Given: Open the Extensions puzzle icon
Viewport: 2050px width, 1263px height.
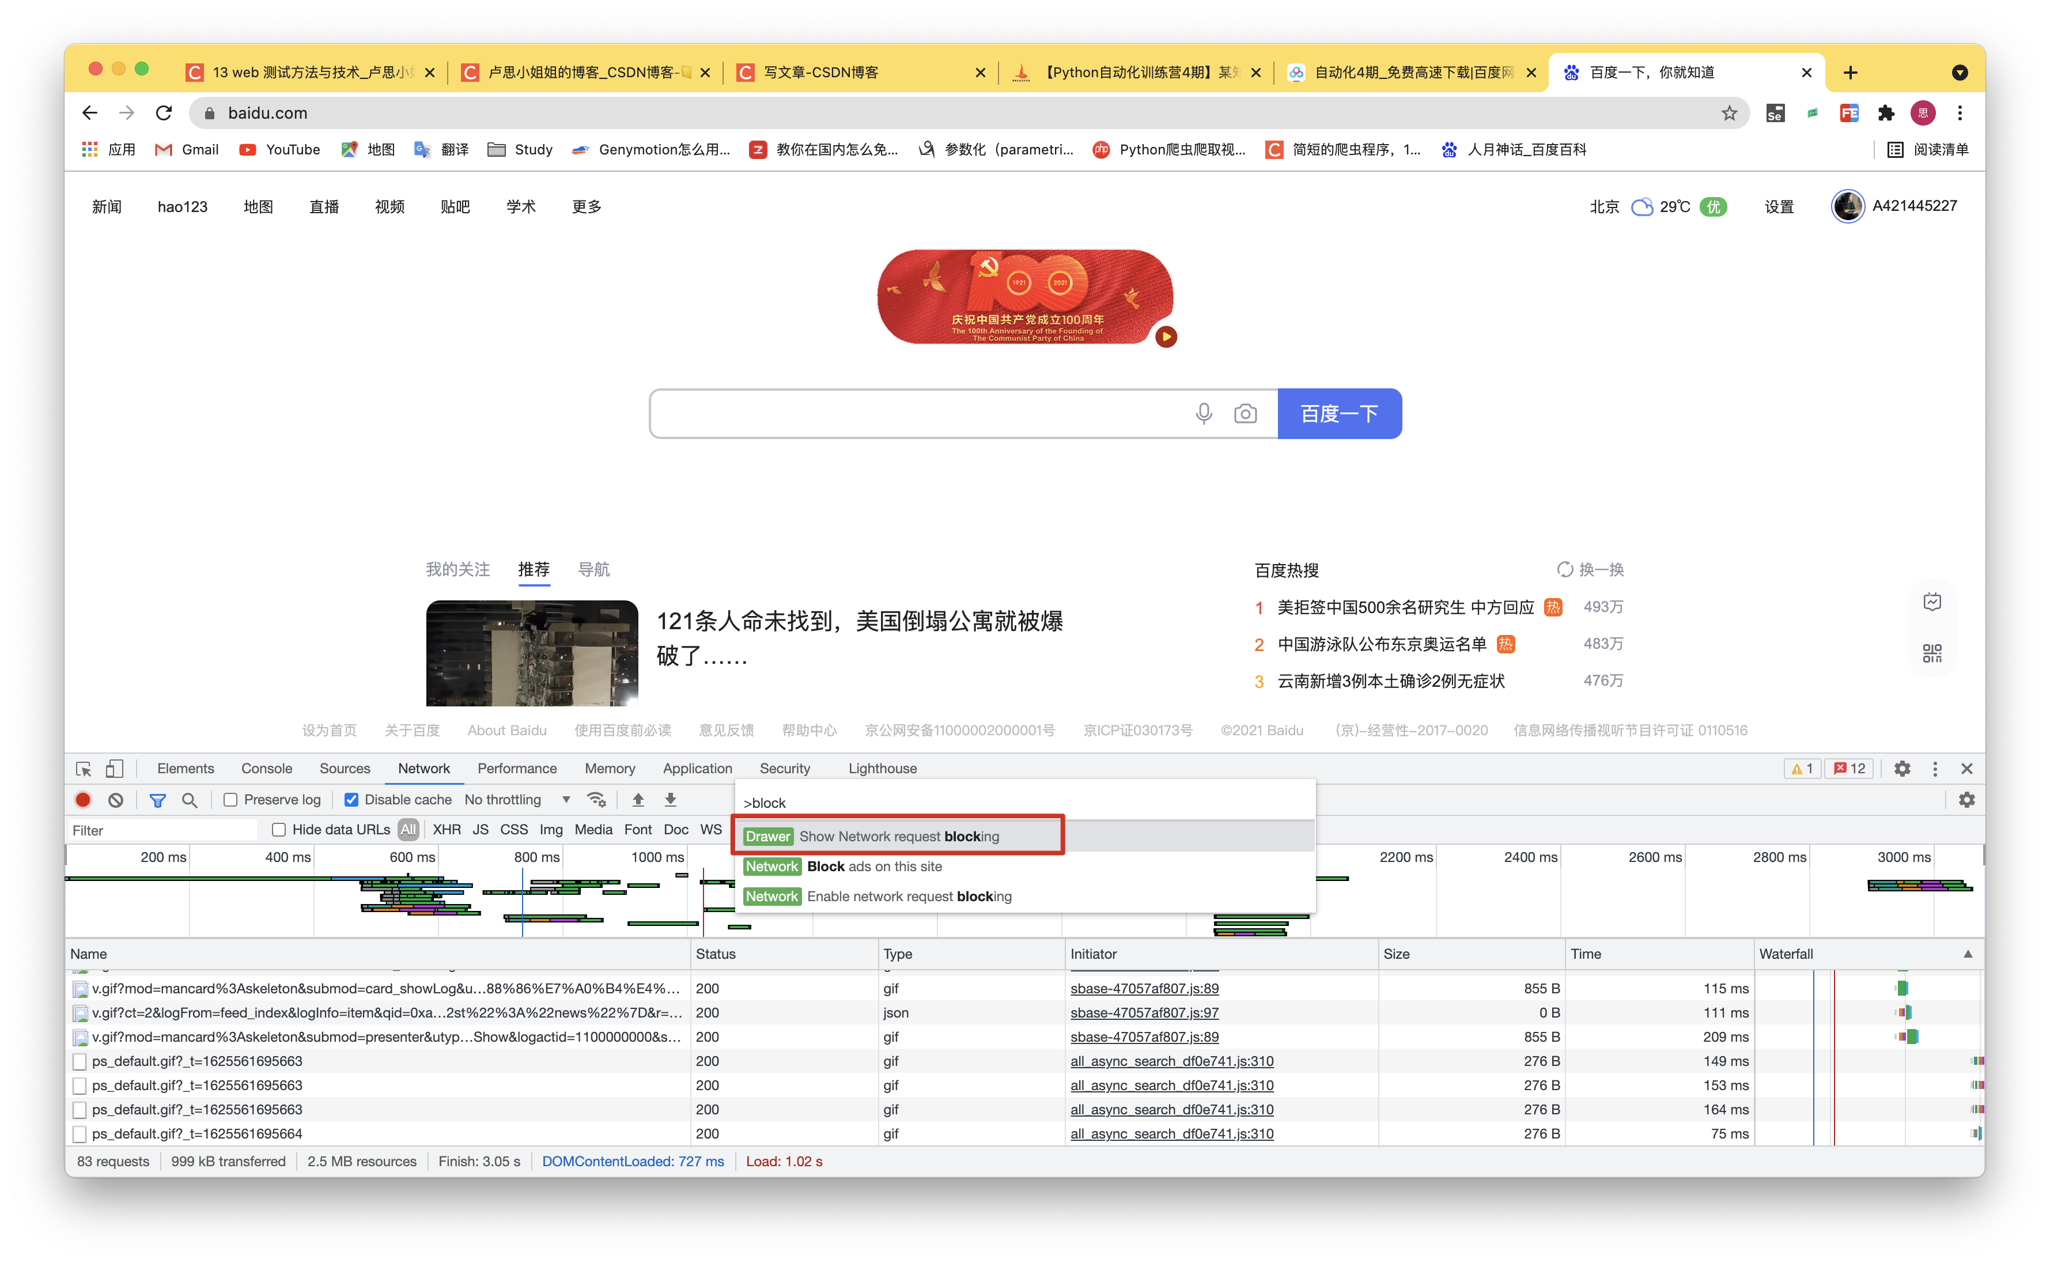Looking at the screenshot, I should [1885, 113].
